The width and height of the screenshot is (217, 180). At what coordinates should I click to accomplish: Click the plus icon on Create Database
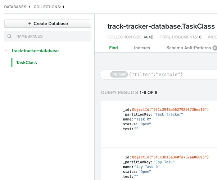pyautogui.click(x=30, y=24)
